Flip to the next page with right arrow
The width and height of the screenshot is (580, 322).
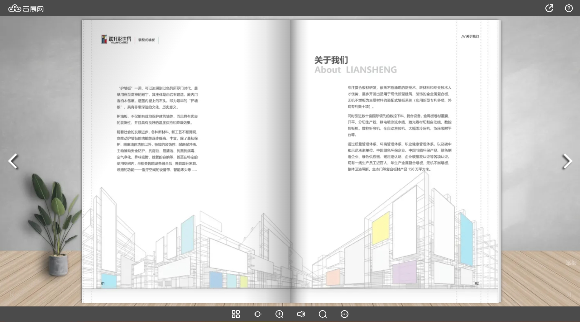[x=567, y=161]
